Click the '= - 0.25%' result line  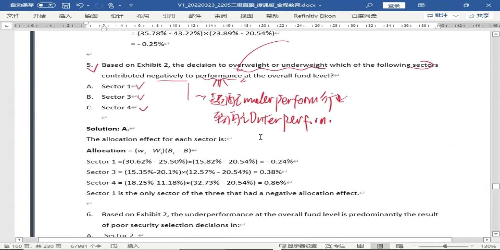tap(148, 44)
